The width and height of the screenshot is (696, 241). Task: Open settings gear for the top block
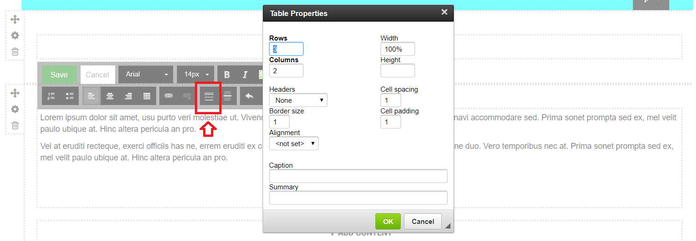click(15, 35)
